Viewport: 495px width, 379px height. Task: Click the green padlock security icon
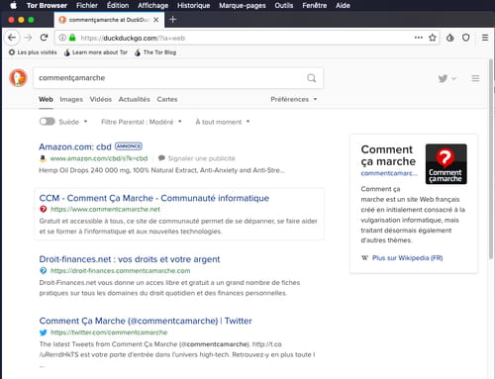point(72,38)
